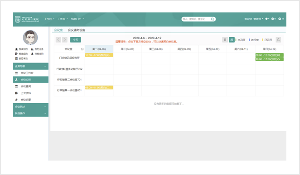Switch calendar to week view (周)

pos(232,40)
